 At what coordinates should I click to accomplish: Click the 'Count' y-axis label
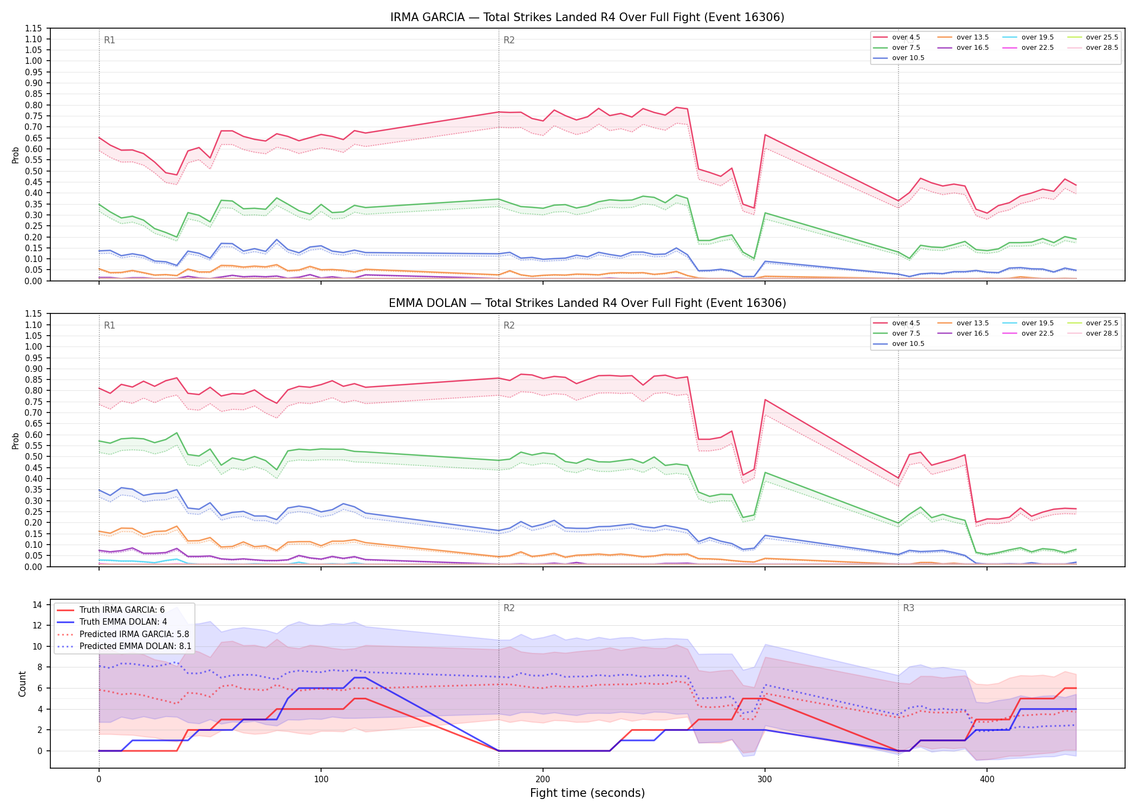[x=22, y=684]
